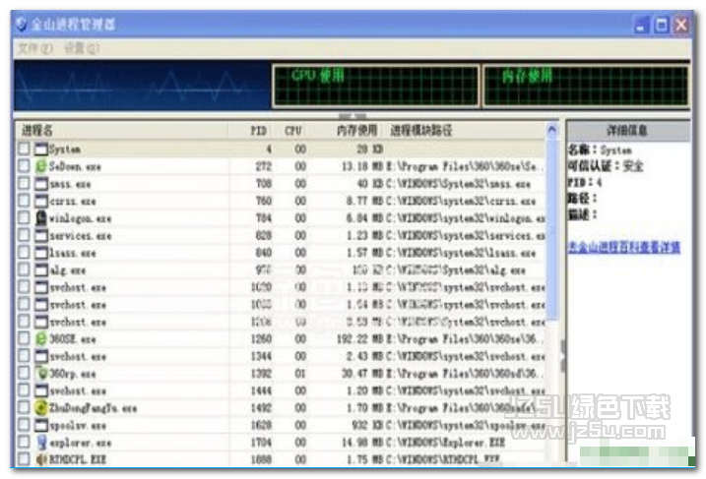Viewport: 706px width, 479px height.
Task: Click the RTHDCPL.EXE speaker icon
Action: pos(41,459)
